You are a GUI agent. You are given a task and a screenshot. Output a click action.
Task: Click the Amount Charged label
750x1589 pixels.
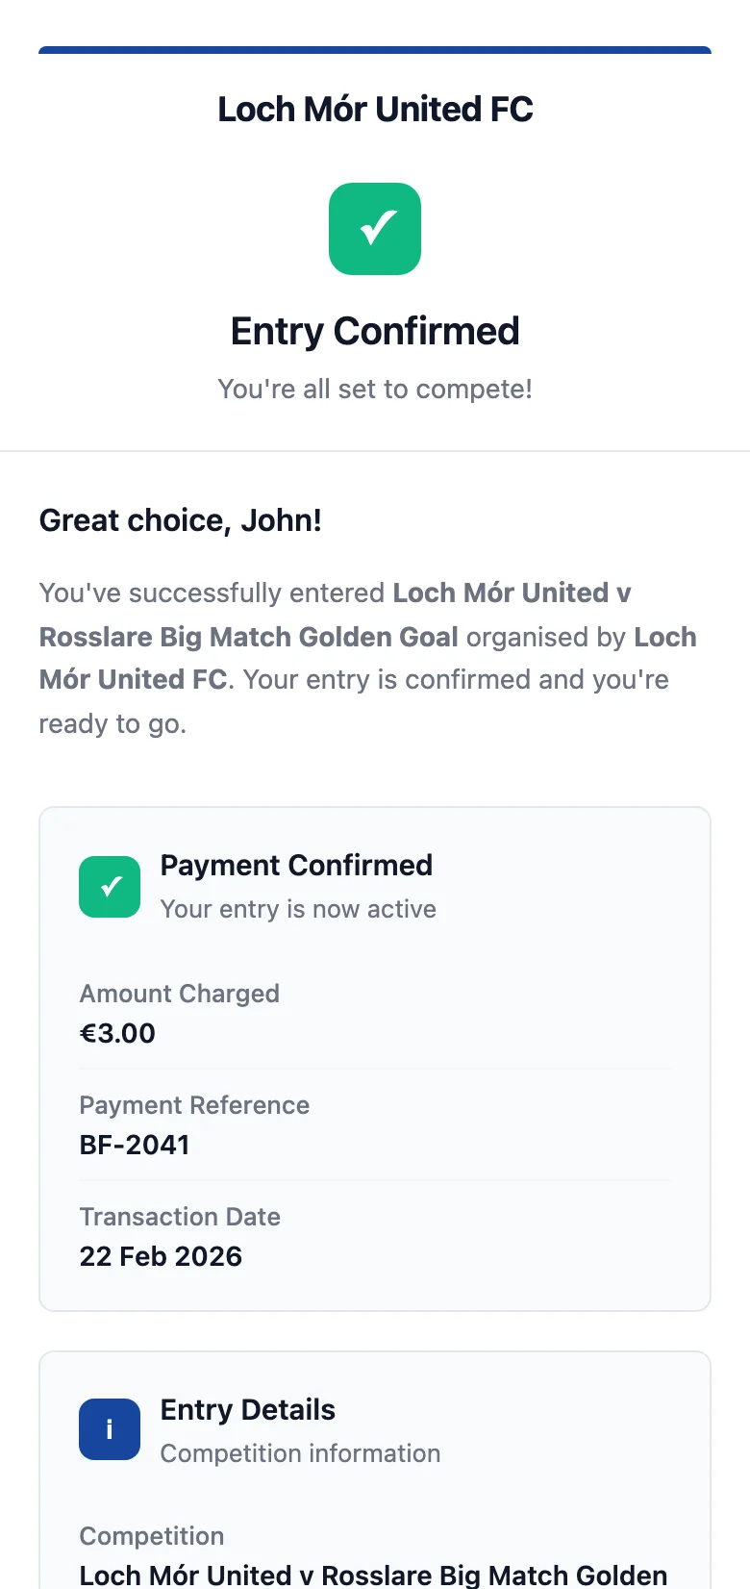tap(180, 994)
